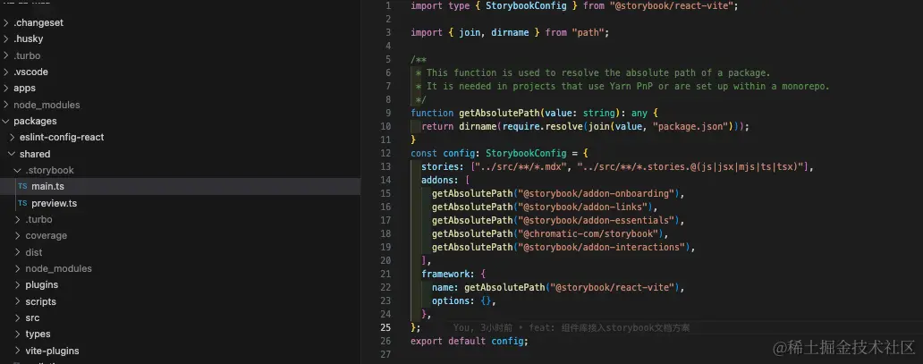923x364 pixels.
Task: Click "@chromatic-com/storybook" on line 18
Action: (x=588, y=233)
